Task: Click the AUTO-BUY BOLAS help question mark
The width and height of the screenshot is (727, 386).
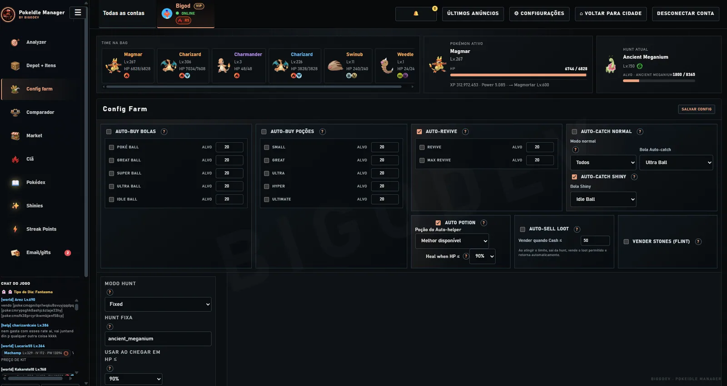Action: (x=164, y=132)
